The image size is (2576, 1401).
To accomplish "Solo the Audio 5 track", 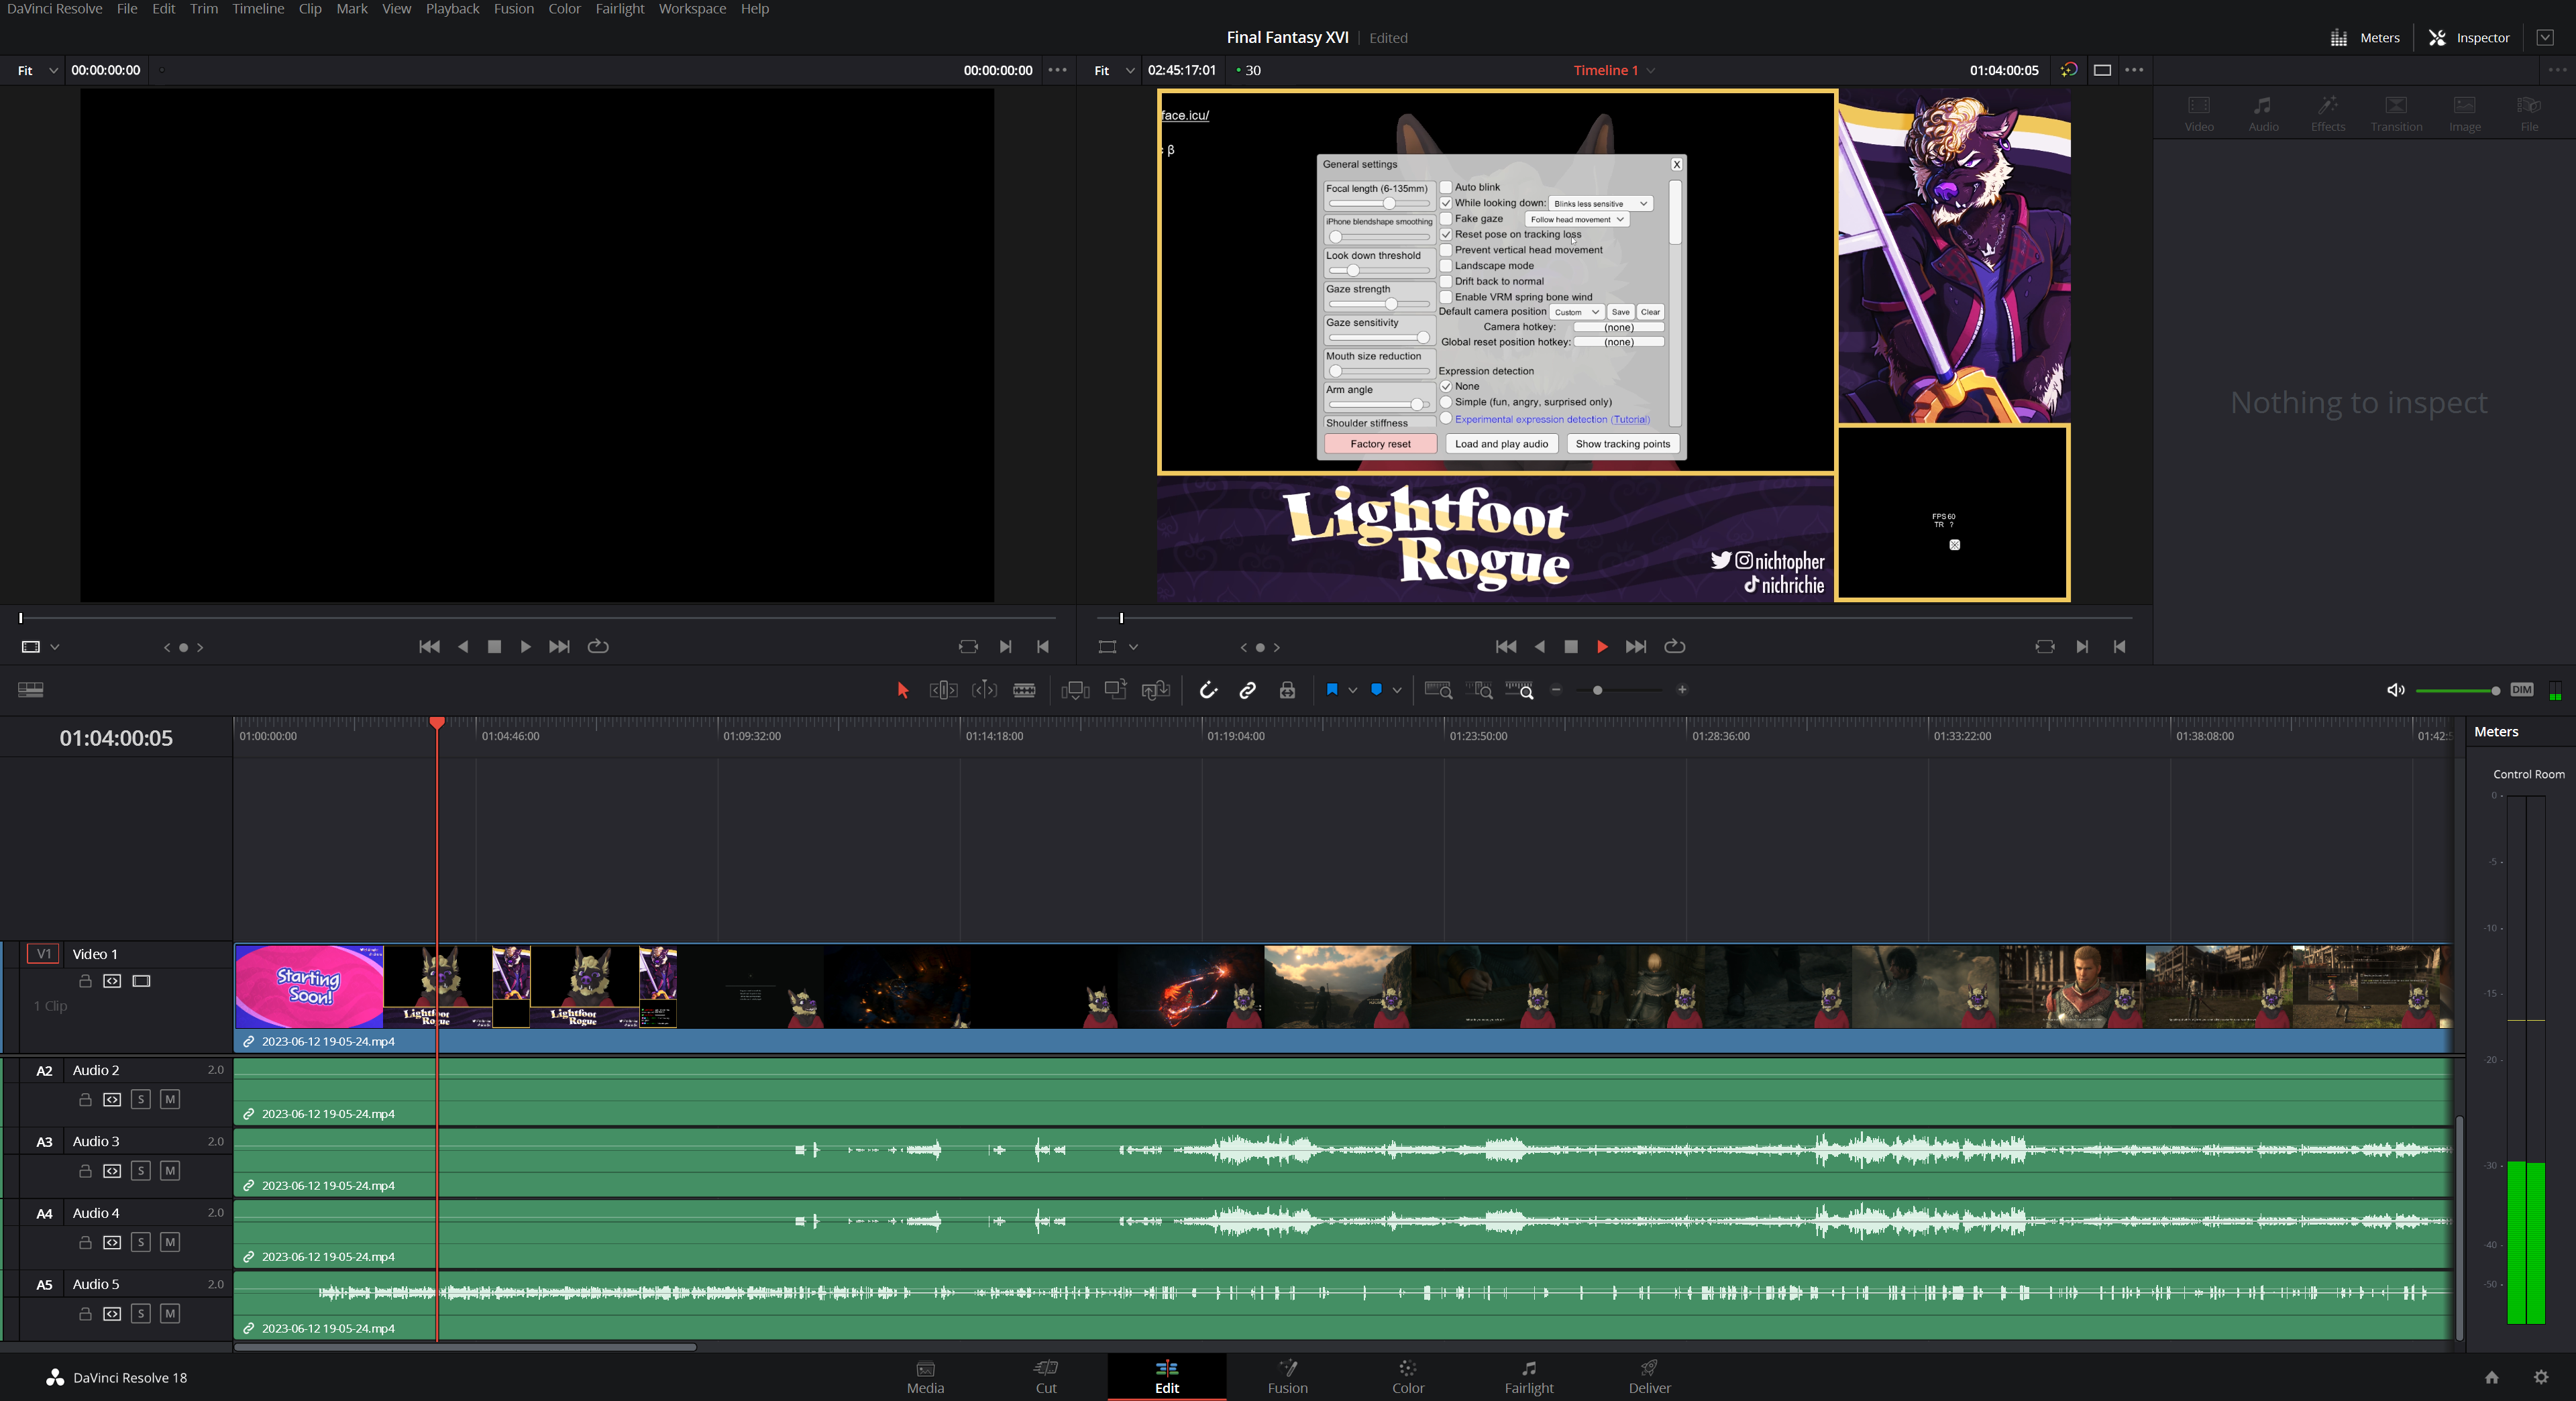I will click(141, 1314).
